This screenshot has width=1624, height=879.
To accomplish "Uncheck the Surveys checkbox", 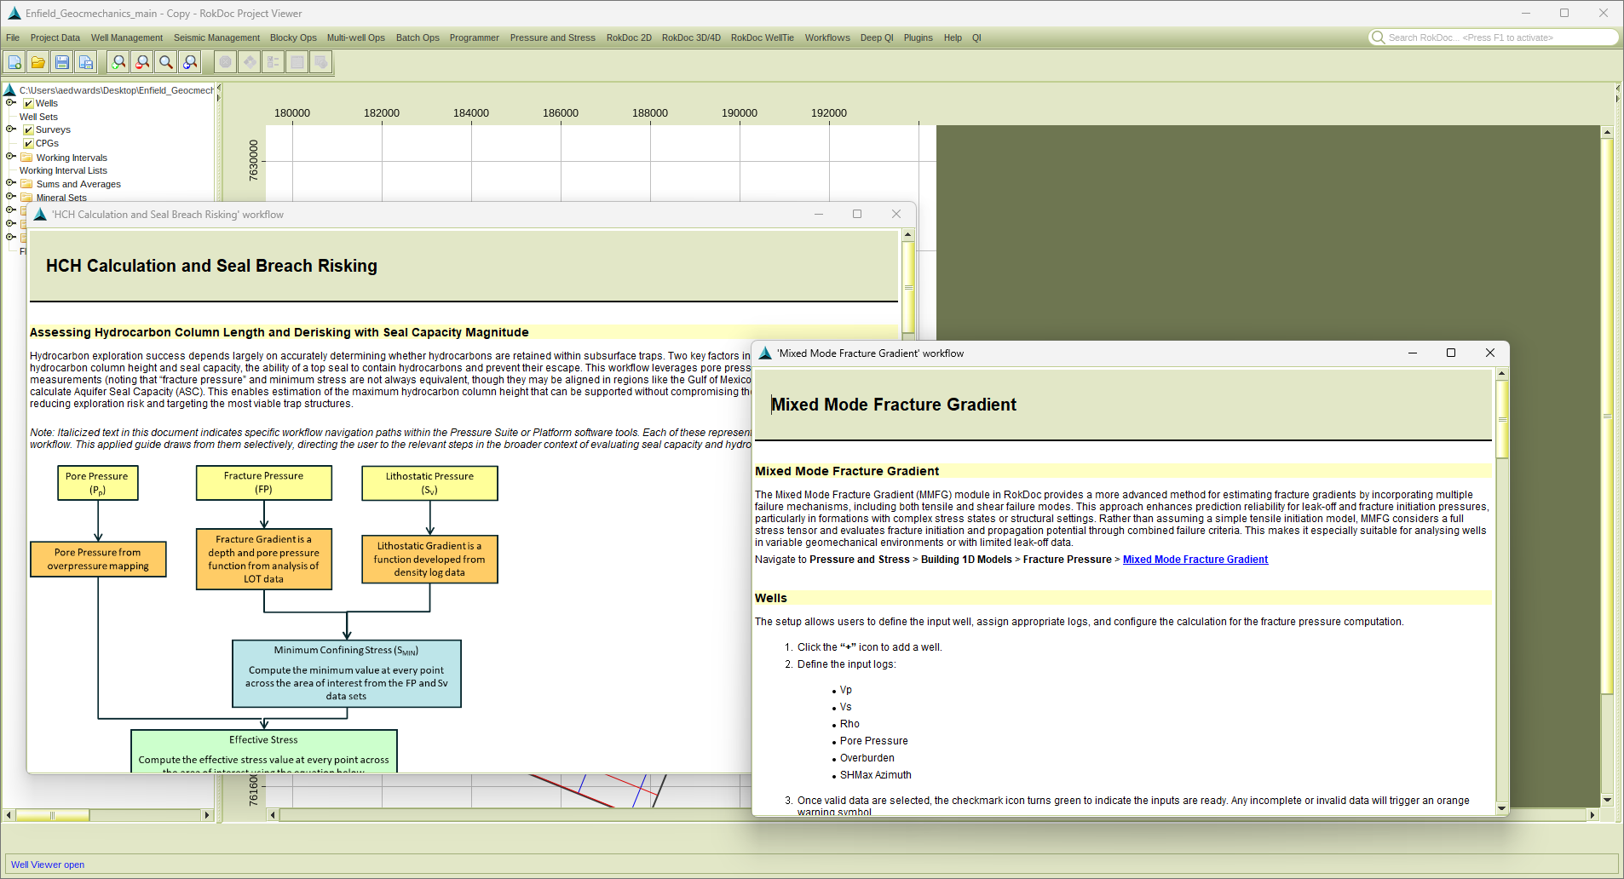I will pos(28,130).
